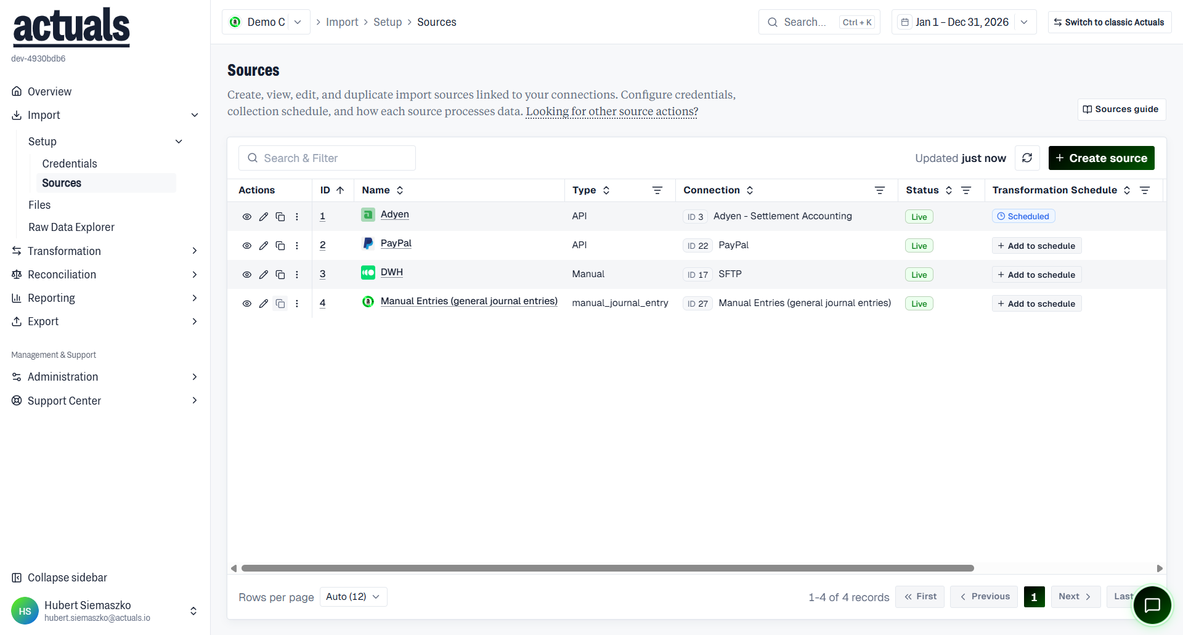Sort by ID column arrow
The image size is (1183, 635).
[340, 190]
